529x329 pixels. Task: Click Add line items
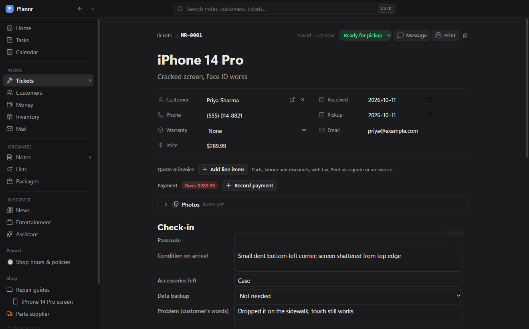point(223,169)
